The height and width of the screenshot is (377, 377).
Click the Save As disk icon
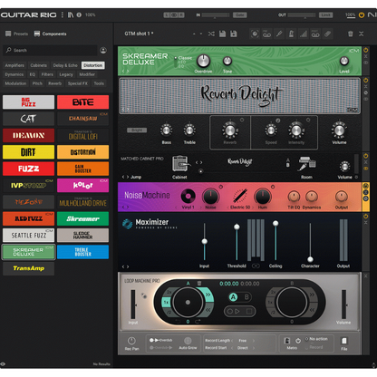[x=234, y=34]
